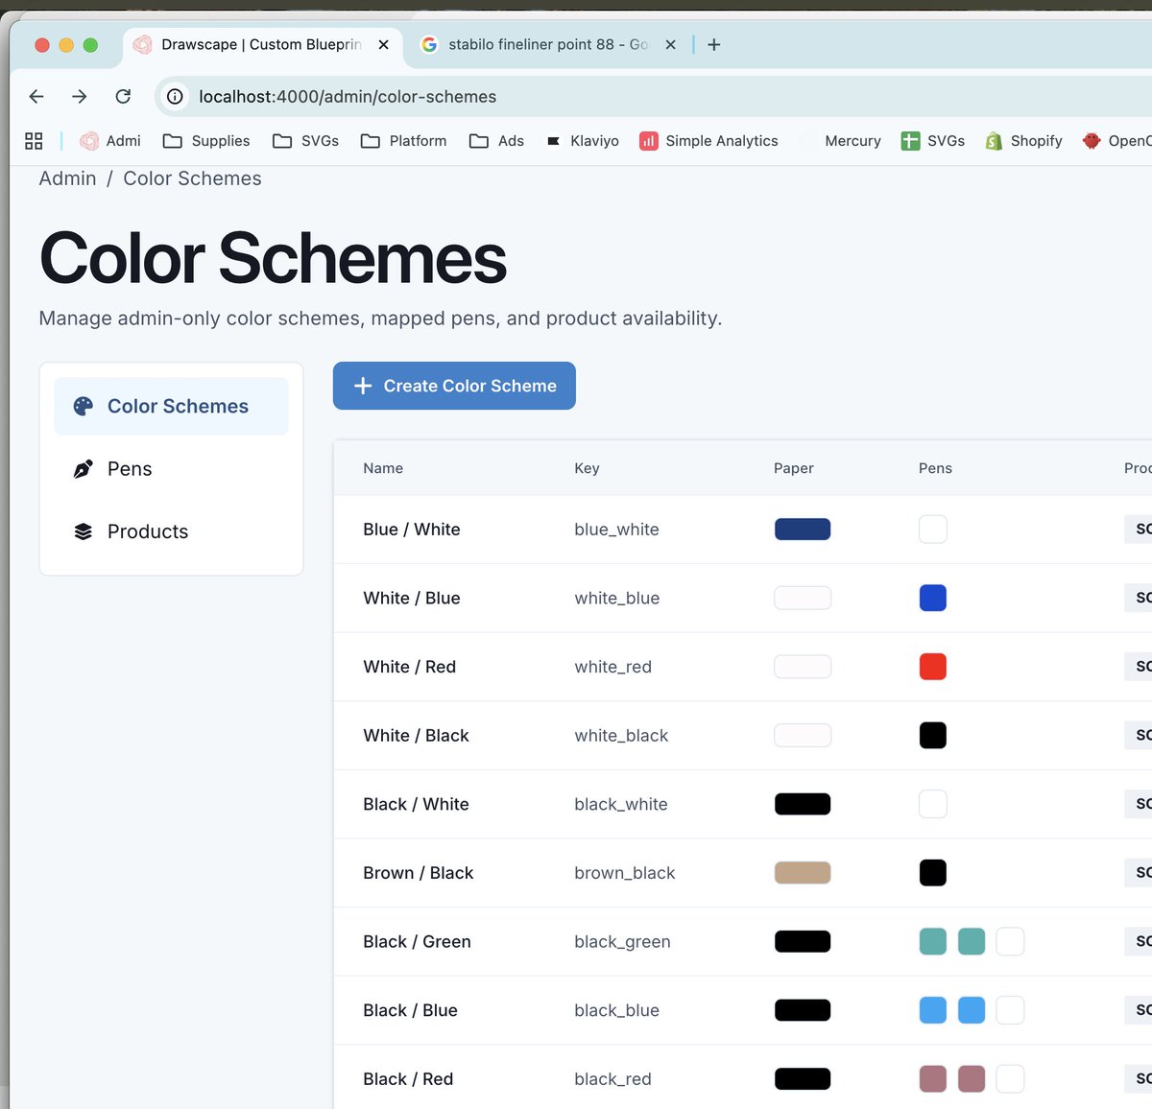Click the Create Color Scheme button
Screen dimensions: 1152x1109
point(454,386)
